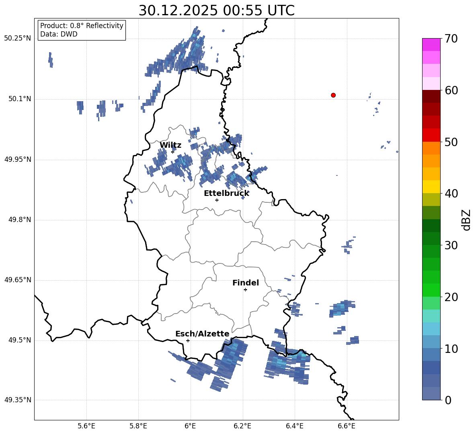This screenshot has width=476, height=434.
Task: Click the 6.4°E longitude label
Action: (x=294, y=426)
